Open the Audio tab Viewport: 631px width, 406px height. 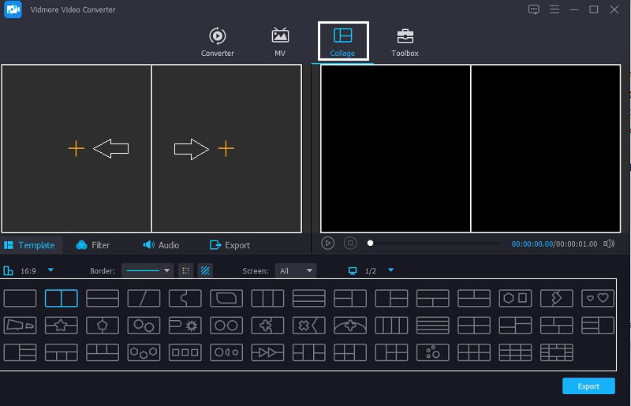(x=161, y=245)
